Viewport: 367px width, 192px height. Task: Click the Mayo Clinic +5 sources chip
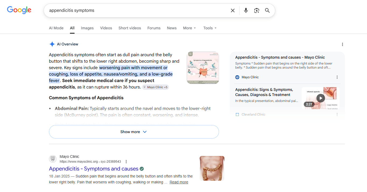(156, 87)
